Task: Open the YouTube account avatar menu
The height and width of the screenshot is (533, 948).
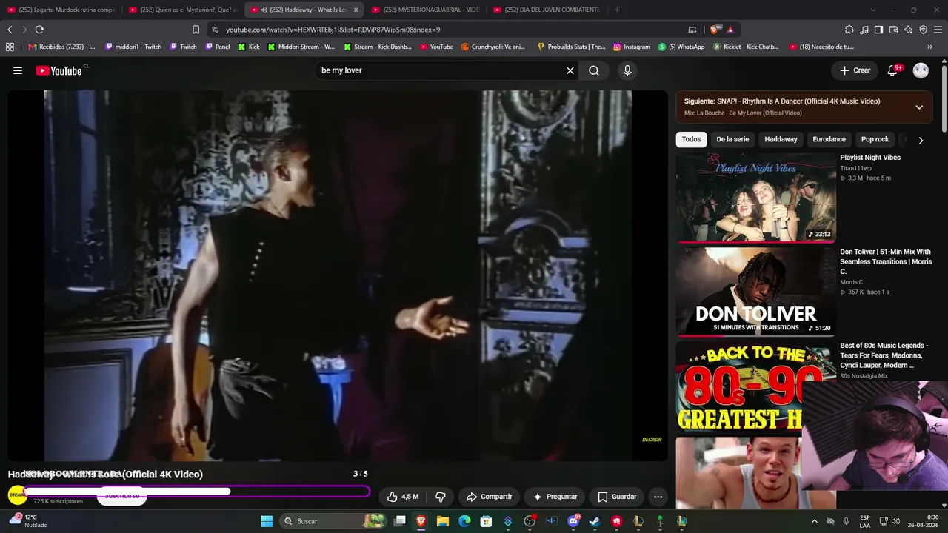Action: [x=921, y=70]
